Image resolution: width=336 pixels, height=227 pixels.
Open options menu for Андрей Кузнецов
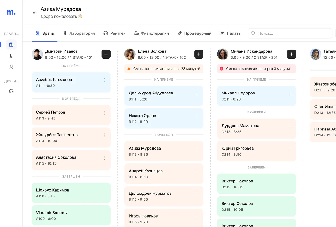pos(197,171)
